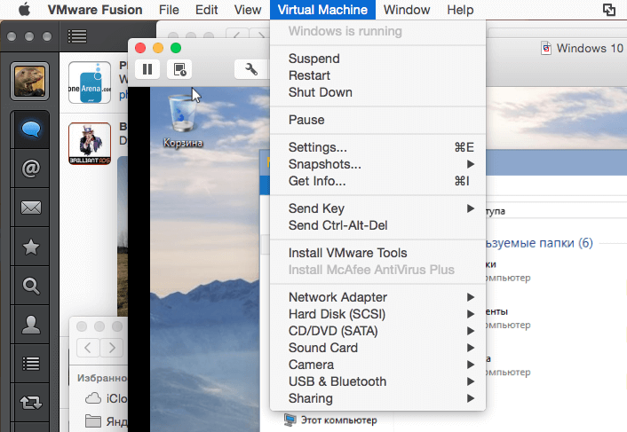Open the wrench settings icon in VM toolbar
Screen dimensions: 627x432
coord(251,69)
